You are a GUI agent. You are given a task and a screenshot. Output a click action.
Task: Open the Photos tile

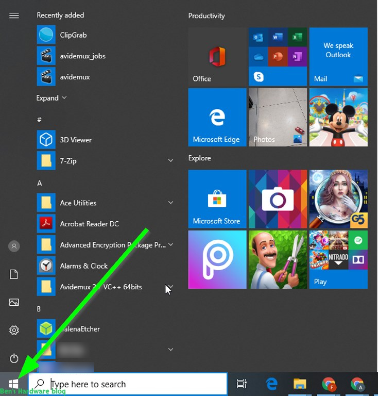(278, 117)
